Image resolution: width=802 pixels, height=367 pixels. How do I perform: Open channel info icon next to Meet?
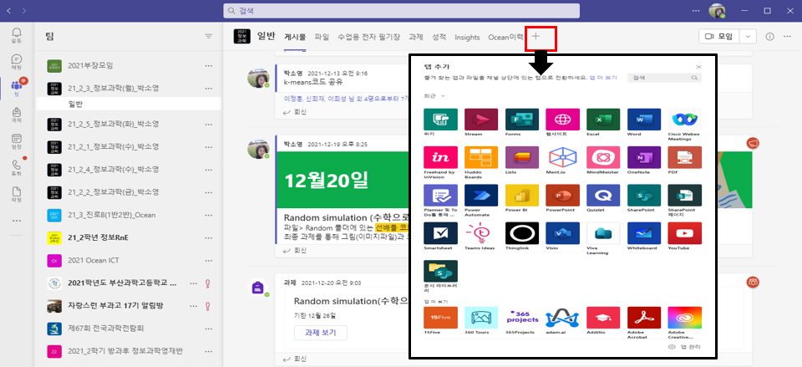point(769,36)
